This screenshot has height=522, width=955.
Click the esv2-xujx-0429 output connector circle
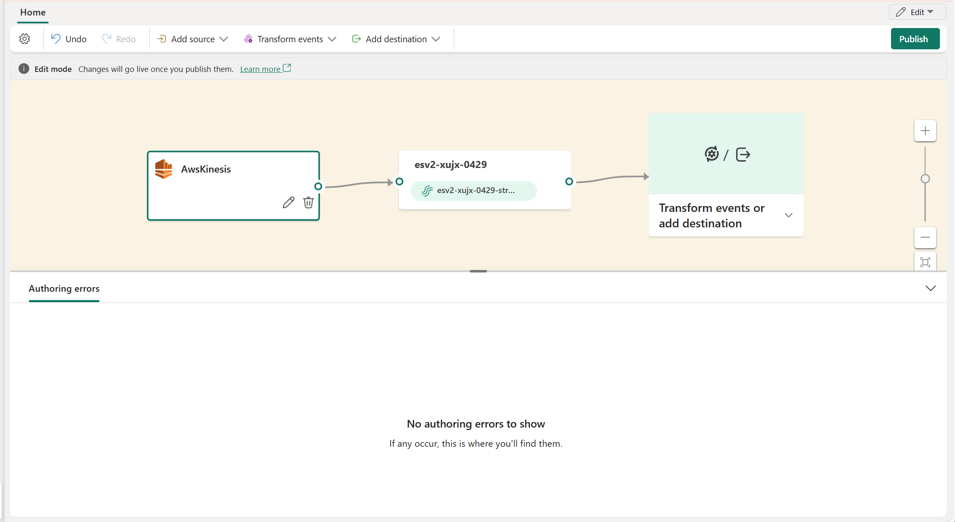click(569, 181)
